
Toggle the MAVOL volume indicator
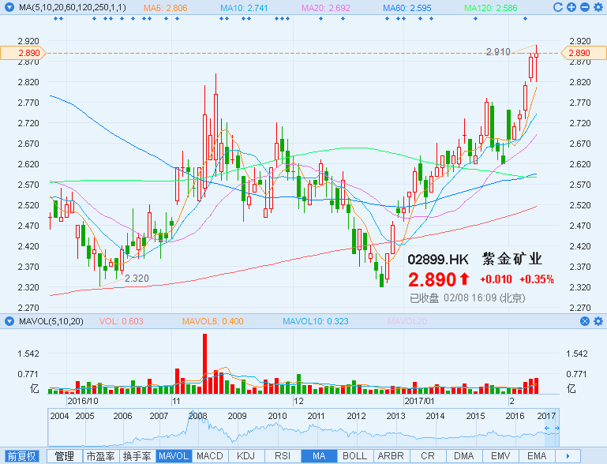click(x=173, y=456)
